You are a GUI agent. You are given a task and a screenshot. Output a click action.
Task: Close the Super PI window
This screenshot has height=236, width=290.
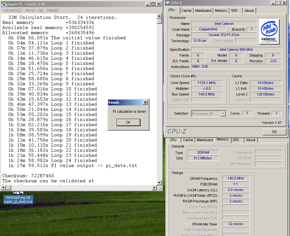(x=159, y=4)
